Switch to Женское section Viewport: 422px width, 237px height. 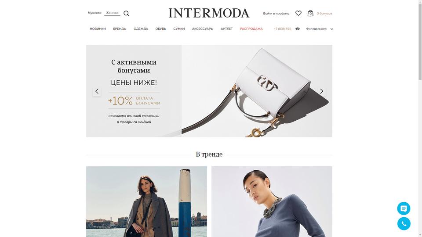pos(112,13)
